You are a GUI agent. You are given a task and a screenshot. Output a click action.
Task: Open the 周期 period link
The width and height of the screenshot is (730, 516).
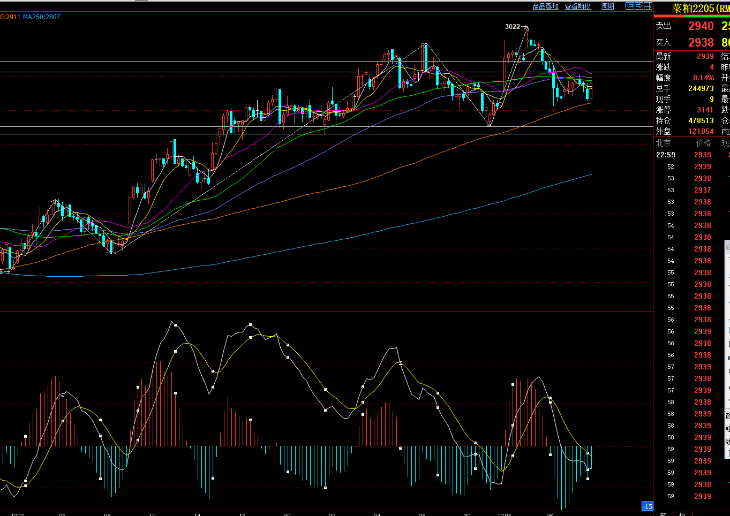coord(608,6)
